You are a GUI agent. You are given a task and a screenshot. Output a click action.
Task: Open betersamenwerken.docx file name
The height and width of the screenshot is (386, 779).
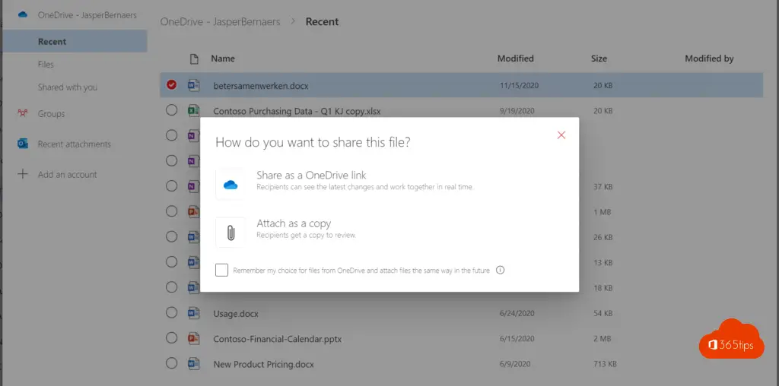click(x=261, y=86)
